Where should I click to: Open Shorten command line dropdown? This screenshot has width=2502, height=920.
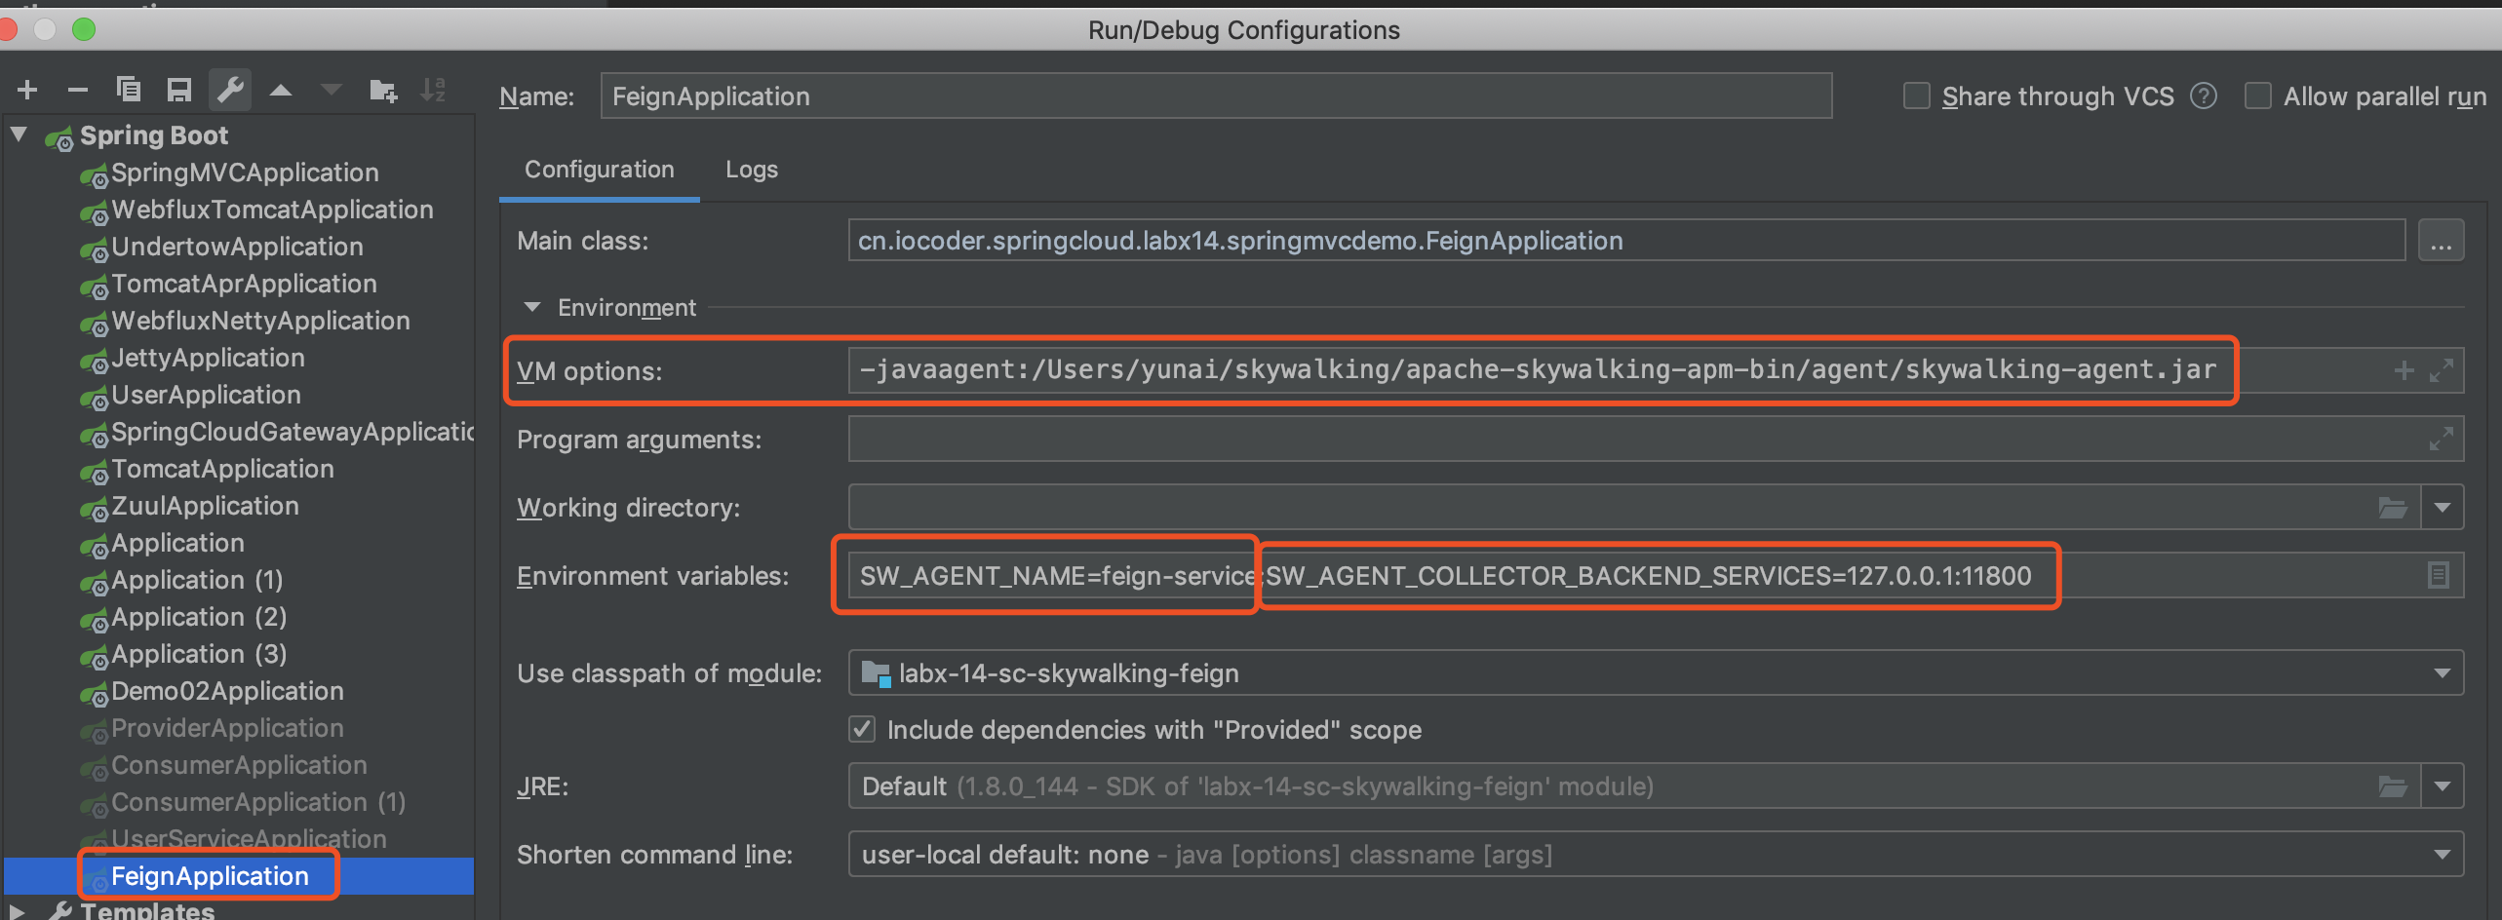pos(2442,855)
